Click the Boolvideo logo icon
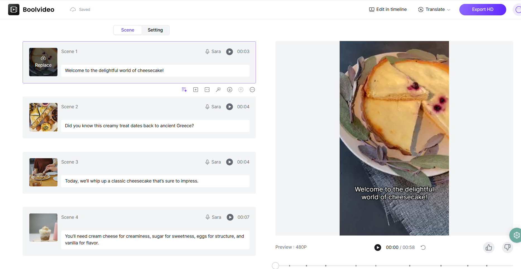 tap(14, 9)
